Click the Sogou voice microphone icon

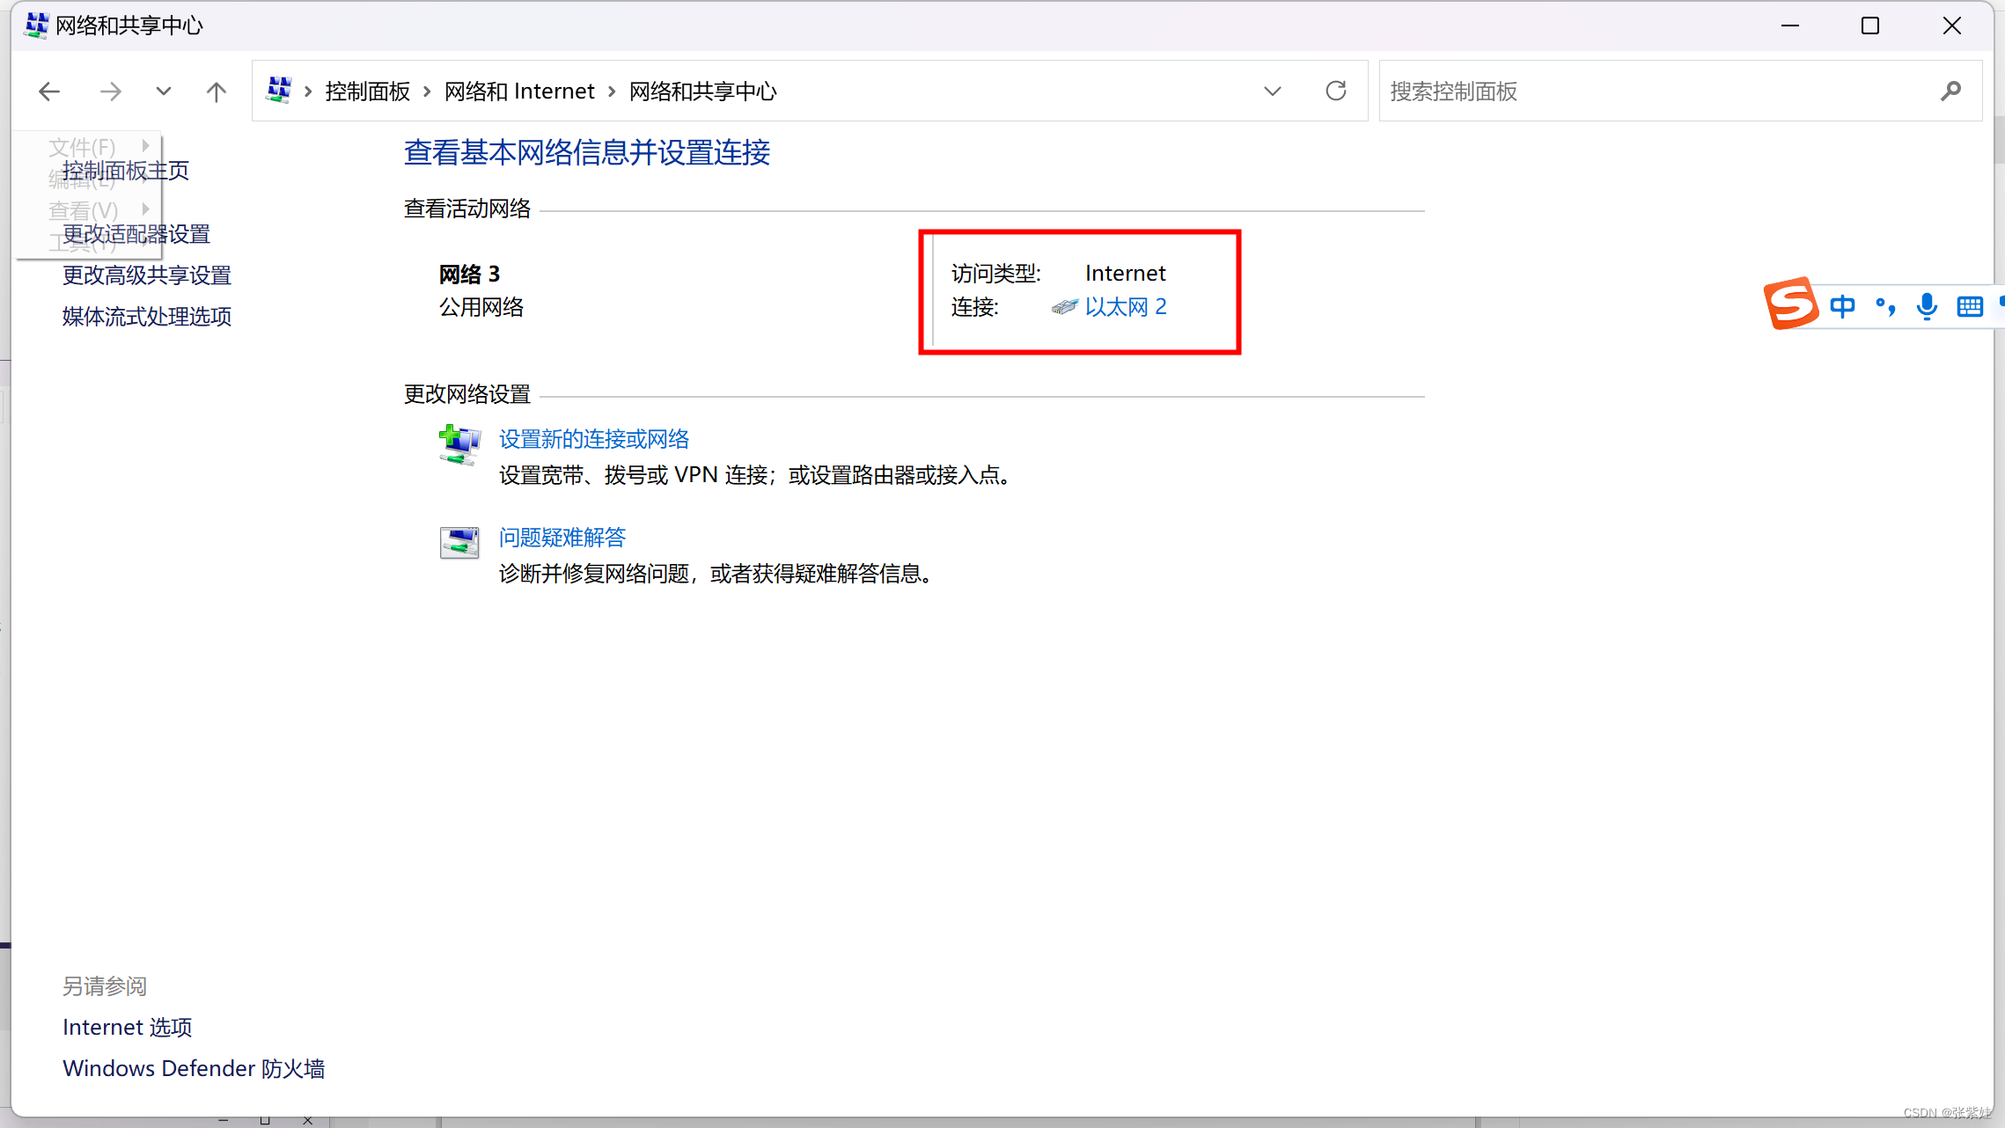pos(1927,306)
